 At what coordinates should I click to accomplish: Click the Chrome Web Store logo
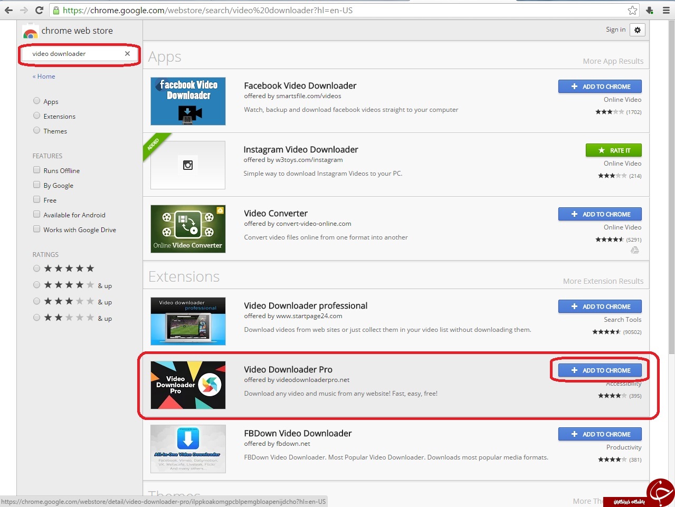[31, 33]
